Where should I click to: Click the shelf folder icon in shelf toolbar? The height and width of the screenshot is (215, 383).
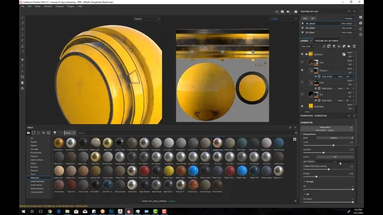pyautogui.click(x=29, y=133)
